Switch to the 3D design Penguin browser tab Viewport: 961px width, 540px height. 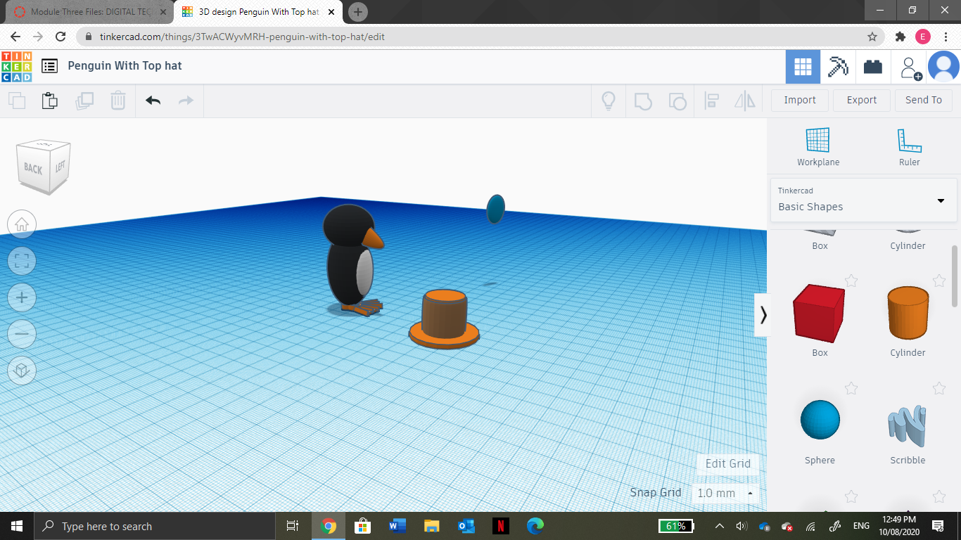tap(257, 12)
